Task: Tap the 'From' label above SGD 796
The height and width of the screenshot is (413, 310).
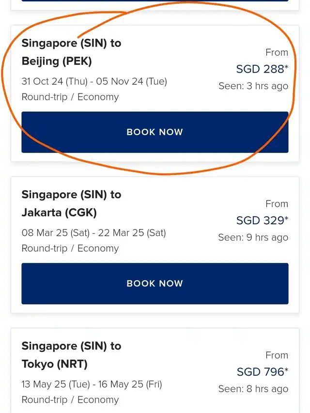Action: click(x=277, y=355)
